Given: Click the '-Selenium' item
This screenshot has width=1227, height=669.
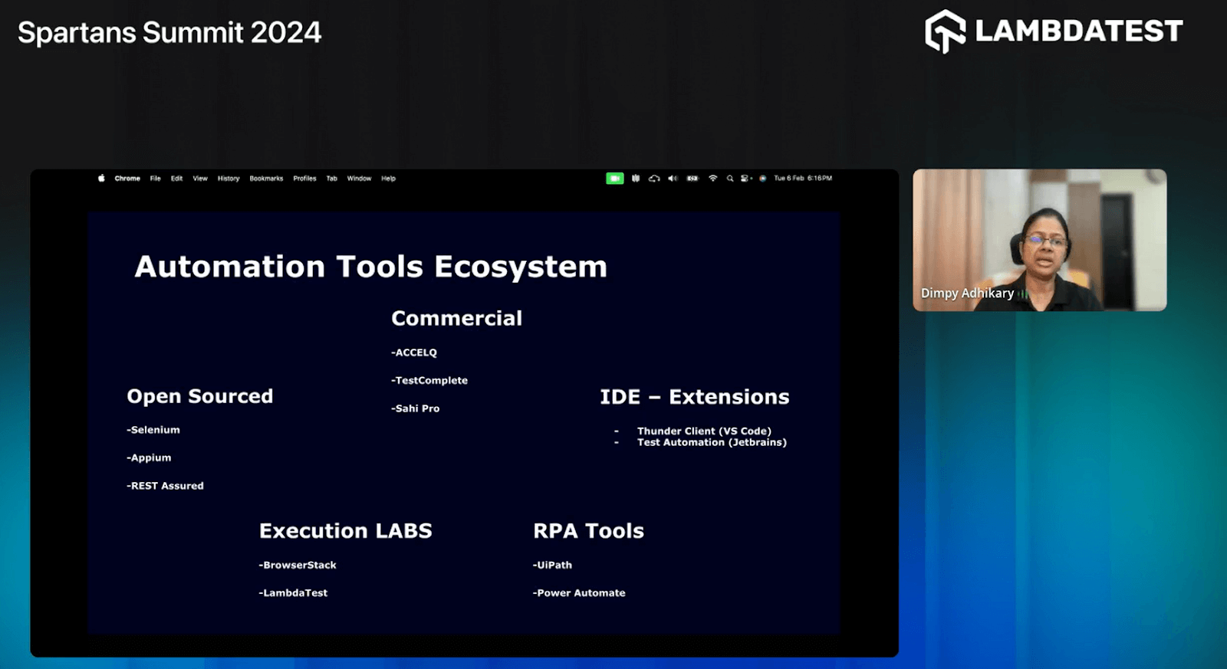Looking at the screenshot, I should (153, 430).
